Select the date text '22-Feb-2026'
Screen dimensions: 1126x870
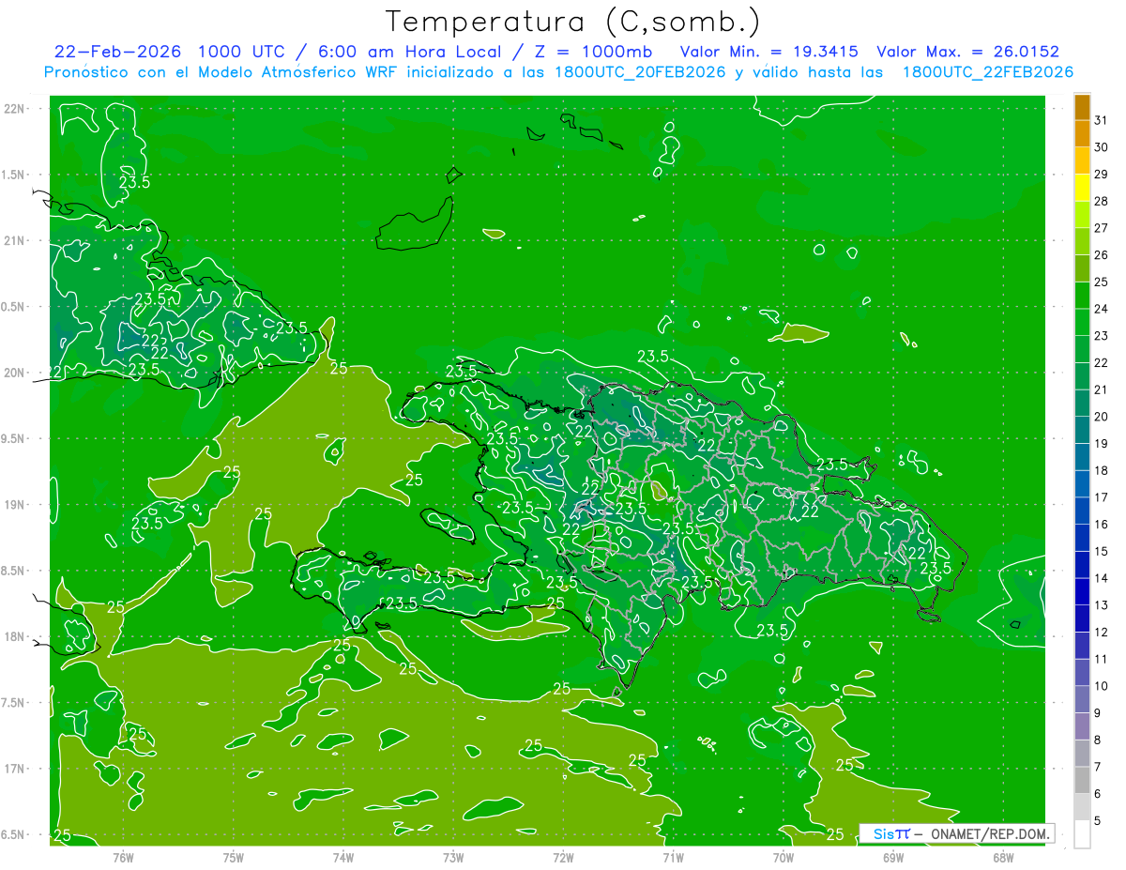[116, 52]
